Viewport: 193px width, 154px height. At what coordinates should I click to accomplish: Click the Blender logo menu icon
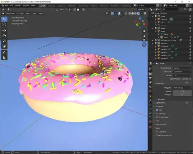(3, 6)
